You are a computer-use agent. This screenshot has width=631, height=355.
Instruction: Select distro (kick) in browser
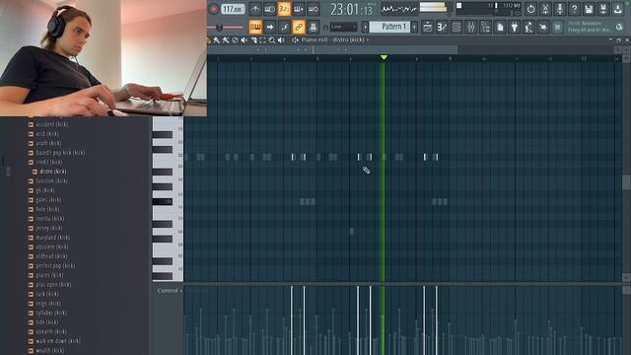53,172
